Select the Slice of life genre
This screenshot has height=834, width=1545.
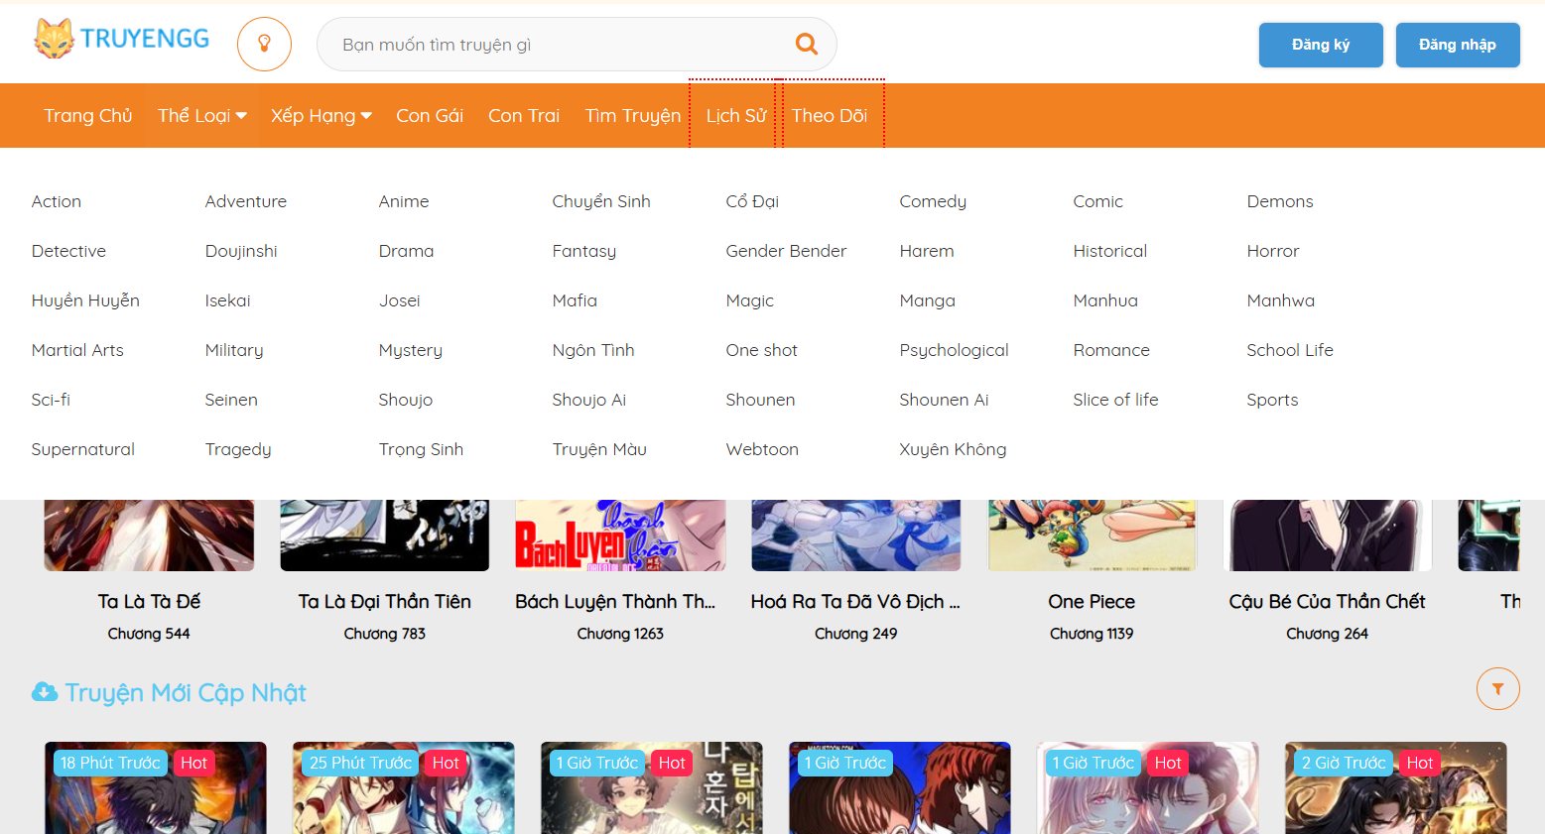click(x=1115, y=400)
